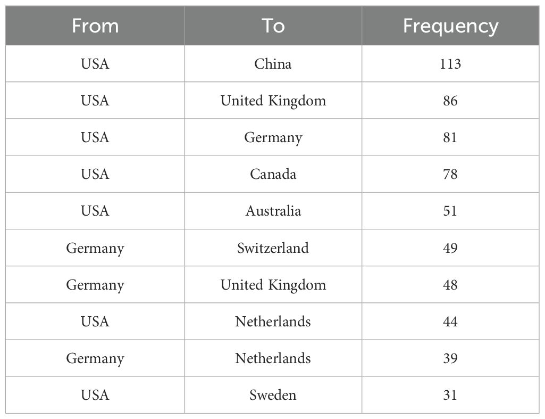Screen dimensions: 545x419
Task: Click USA in the Sweden row
Action: [95, 395]
